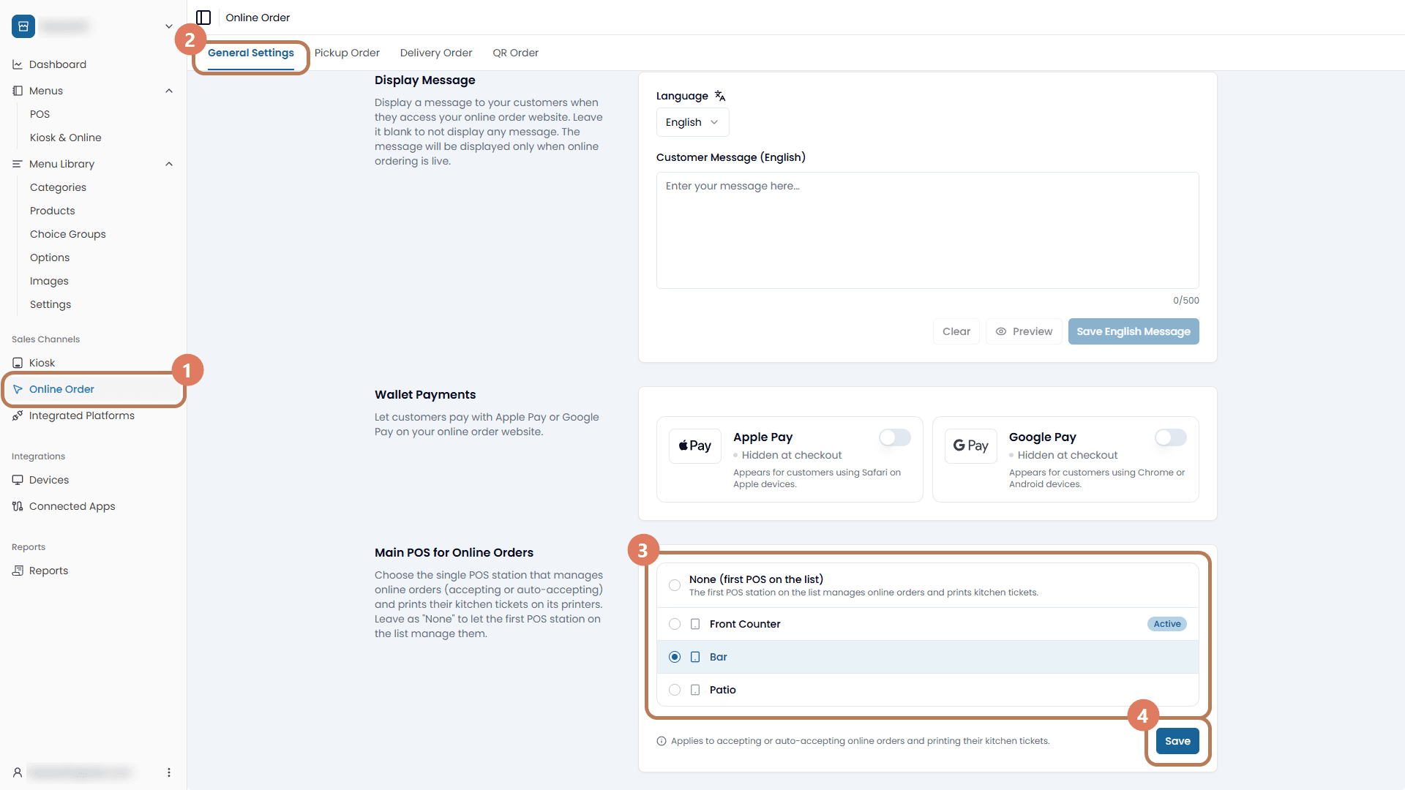This screenshot has width=1405, height=790.
Task: Select Front Counter as main POS
Action: pyautogui.click(x=675, y=624)
